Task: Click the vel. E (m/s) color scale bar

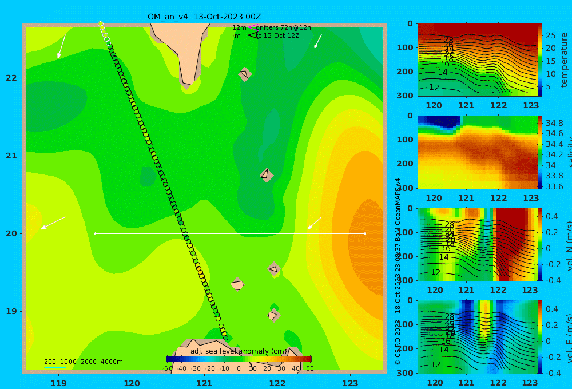Action: tap(540, 337)
